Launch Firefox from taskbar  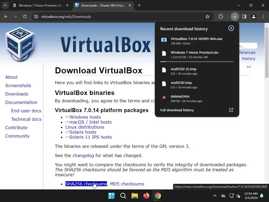146,196
